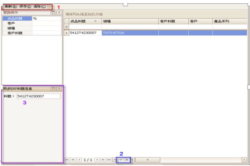Click the filter row funnel icon
250x166 pixels.
pyautogui.click(x=67, y=27)
